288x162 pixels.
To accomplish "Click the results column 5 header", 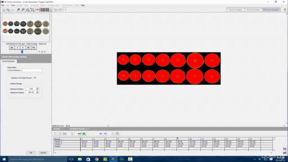I will (x=135, y=139).
